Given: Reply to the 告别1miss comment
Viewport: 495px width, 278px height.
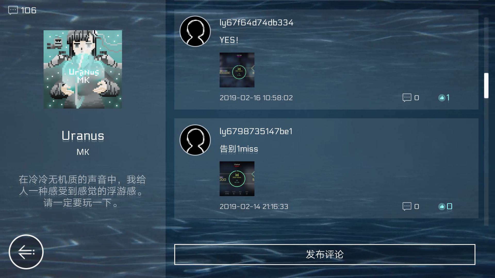Looking at the screenshot, I should [x=407, y=206].
